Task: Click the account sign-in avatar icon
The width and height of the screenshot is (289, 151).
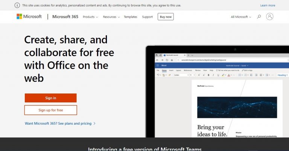Action: (269, 17)
